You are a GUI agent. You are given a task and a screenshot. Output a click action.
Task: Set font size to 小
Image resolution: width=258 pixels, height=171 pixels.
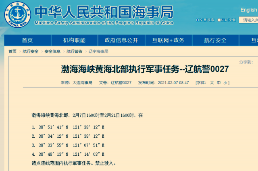coord(225,83)
